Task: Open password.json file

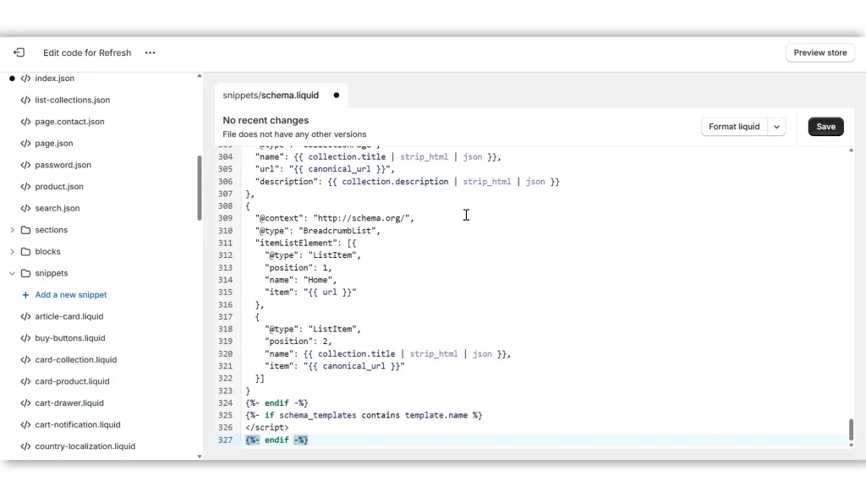Action: [63, 165]
